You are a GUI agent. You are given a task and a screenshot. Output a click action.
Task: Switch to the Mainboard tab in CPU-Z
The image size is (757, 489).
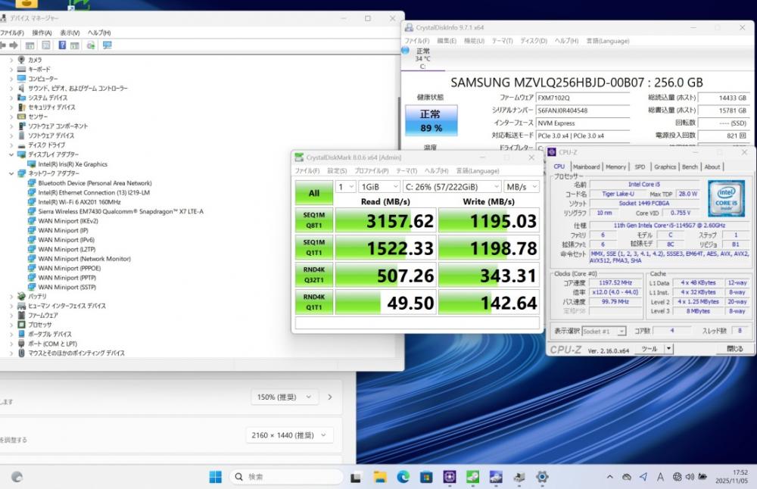586,167
